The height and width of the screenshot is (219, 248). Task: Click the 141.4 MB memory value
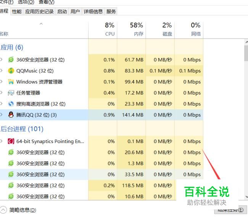coord(132,115)
